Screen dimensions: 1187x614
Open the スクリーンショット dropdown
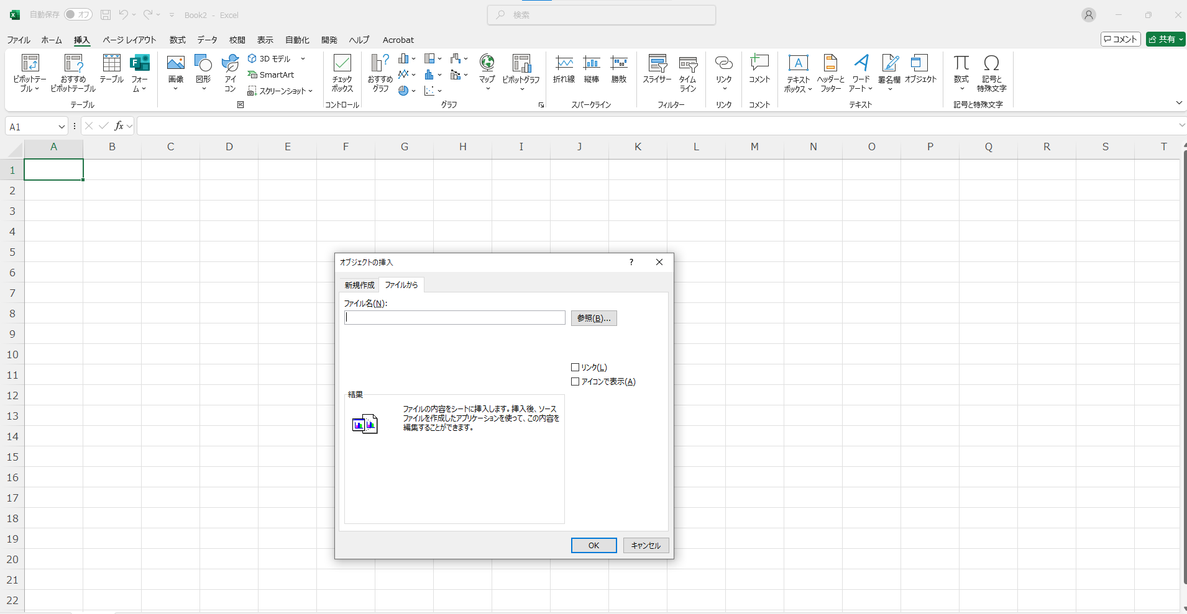(x=280, y=91)
